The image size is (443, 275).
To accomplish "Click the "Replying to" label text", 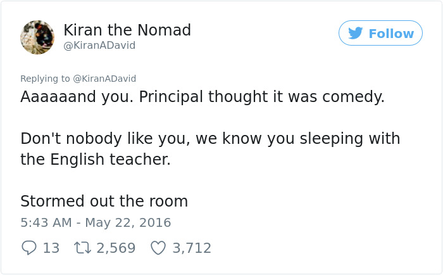I will click(45, 79).
